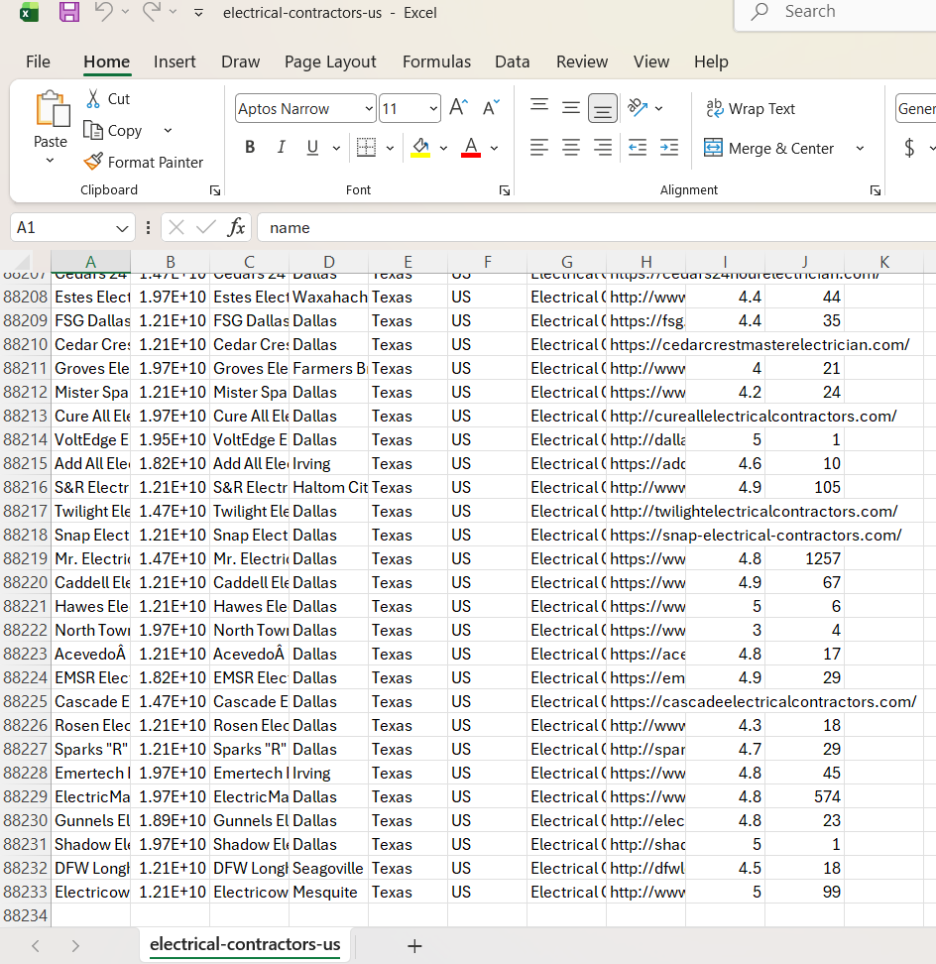Open Clipboard dialog launcher

coord(215,190)
